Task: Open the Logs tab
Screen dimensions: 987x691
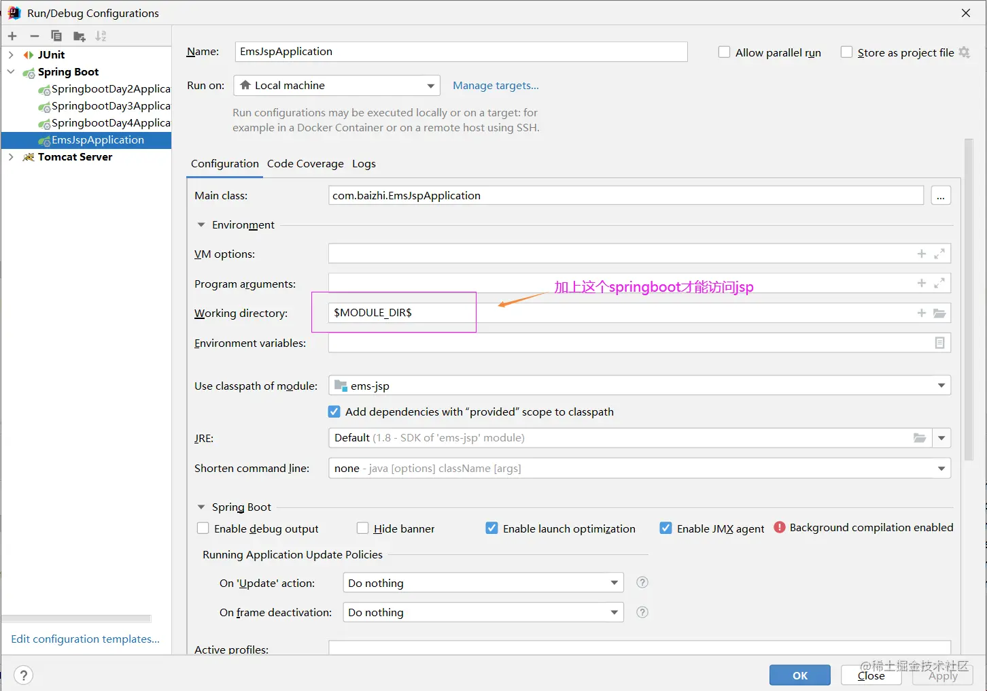Action: click(364, 164)
